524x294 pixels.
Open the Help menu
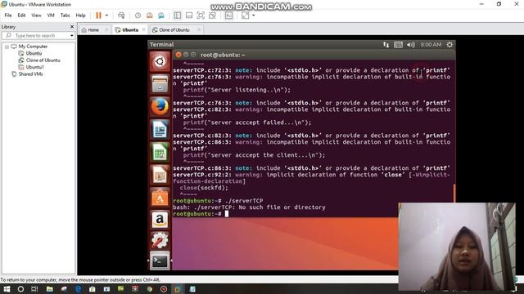(80, 16)
